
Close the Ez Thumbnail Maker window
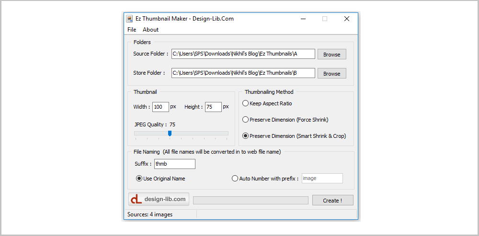347,19
